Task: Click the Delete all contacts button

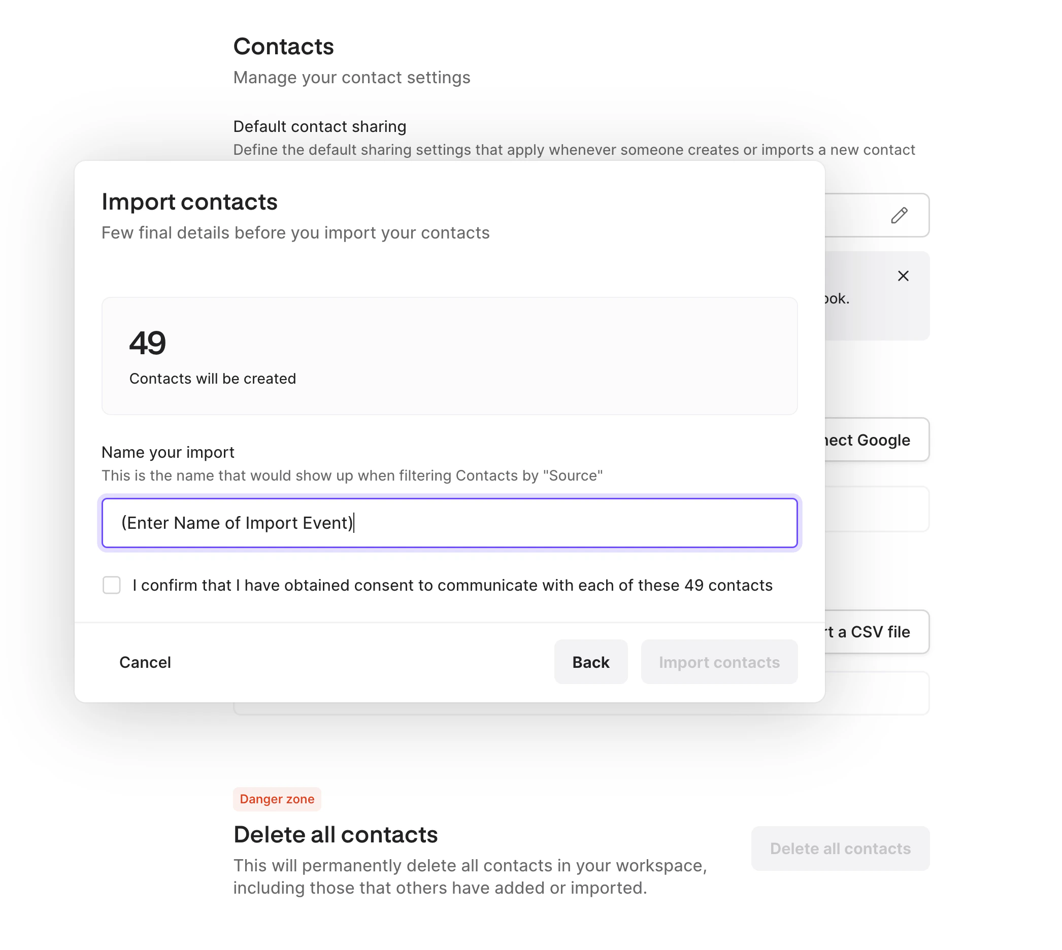Action: click(840, 848)
